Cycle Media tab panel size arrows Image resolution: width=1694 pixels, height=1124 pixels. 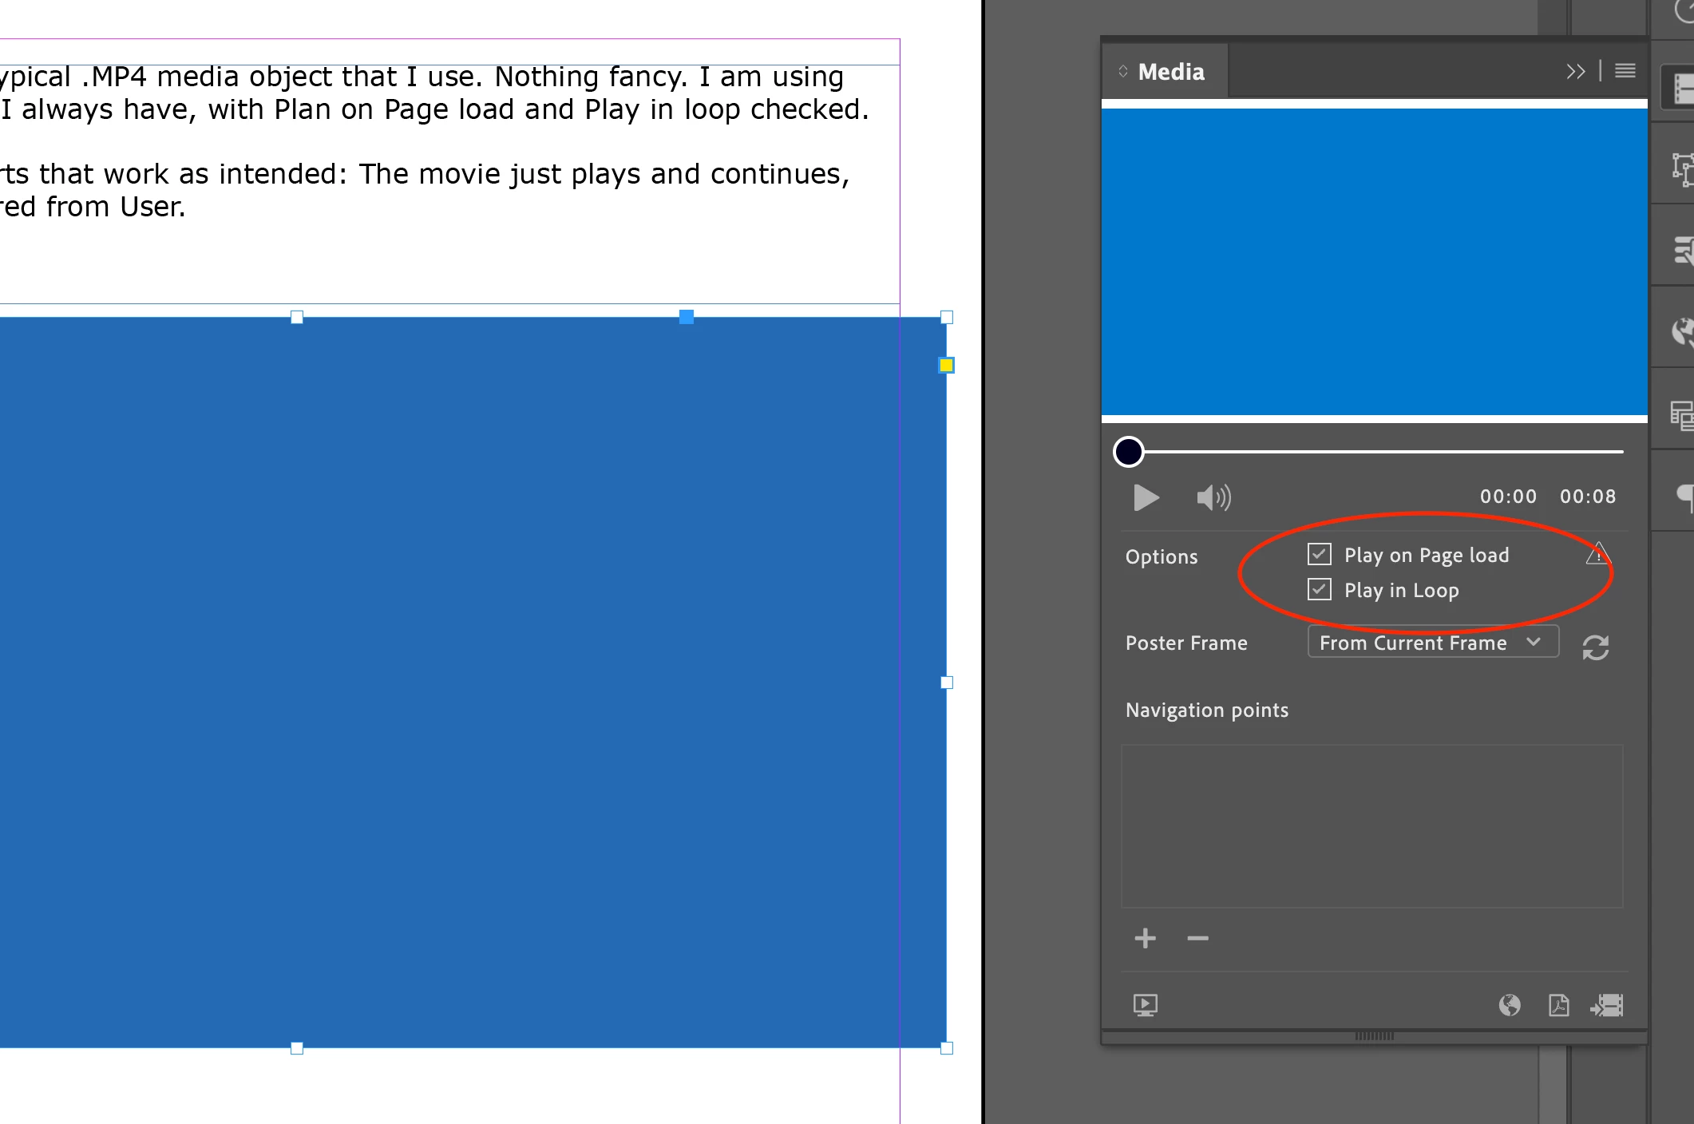(1122, 71)
